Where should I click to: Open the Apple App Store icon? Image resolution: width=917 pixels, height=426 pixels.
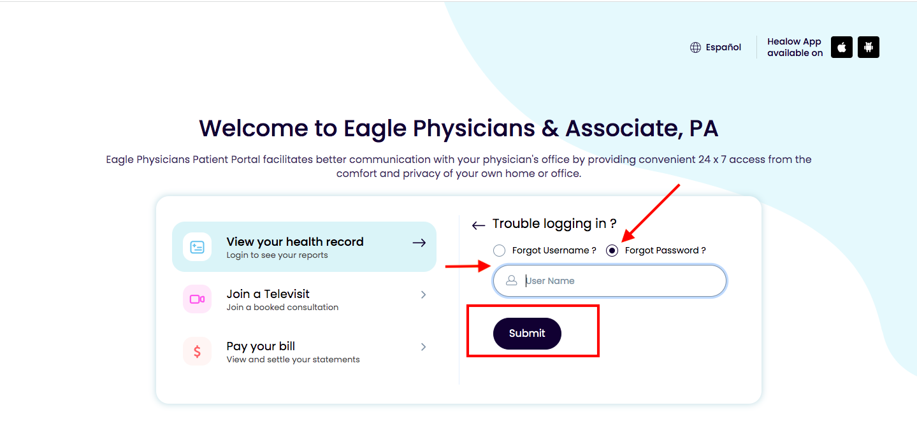pyautogui.click(x=842, y=47)
